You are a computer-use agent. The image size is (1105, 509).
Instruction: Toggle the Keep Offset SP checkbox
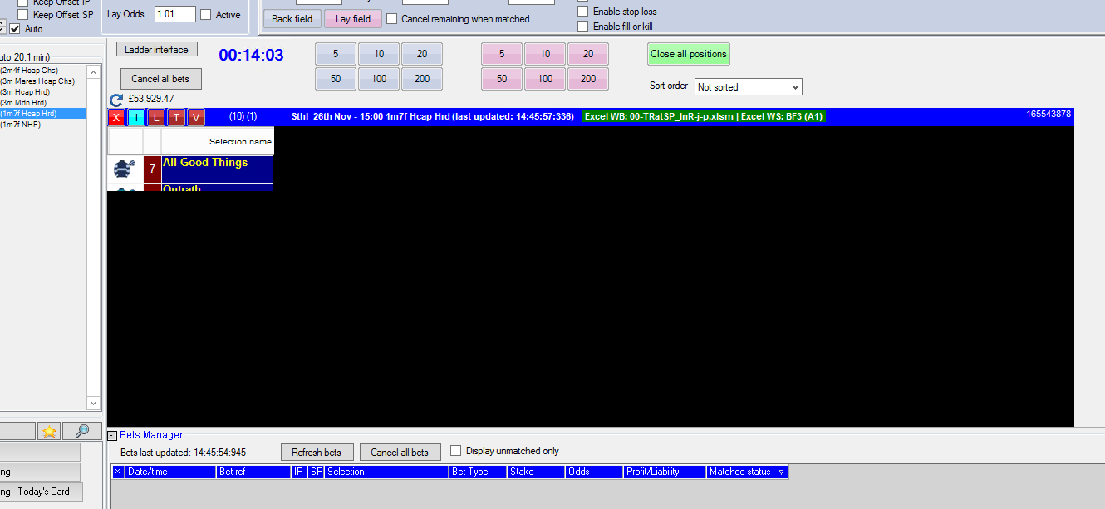point(22,15)
